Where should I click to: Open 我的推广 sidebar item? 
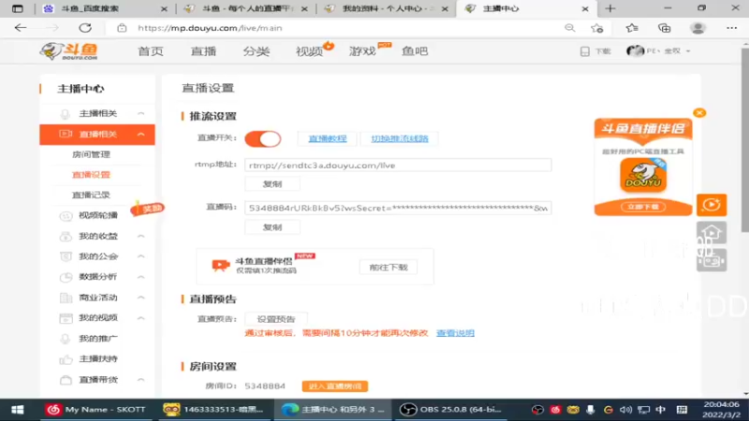pos(98,339)
